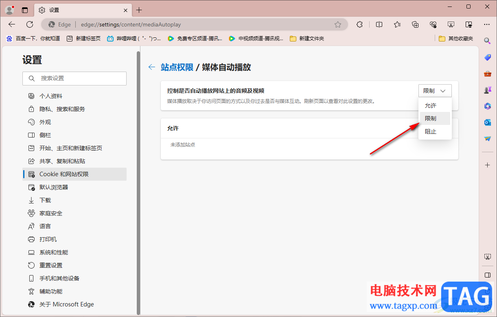
Task: Open the 站点权限 breadcrumb link
Action: pos(177,67)
